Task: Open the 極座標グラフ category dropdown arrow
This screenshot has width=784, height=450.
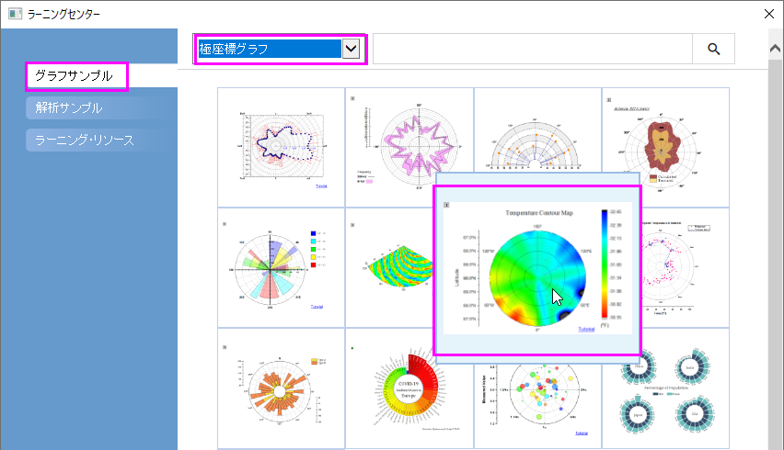Action: point(351,49)
